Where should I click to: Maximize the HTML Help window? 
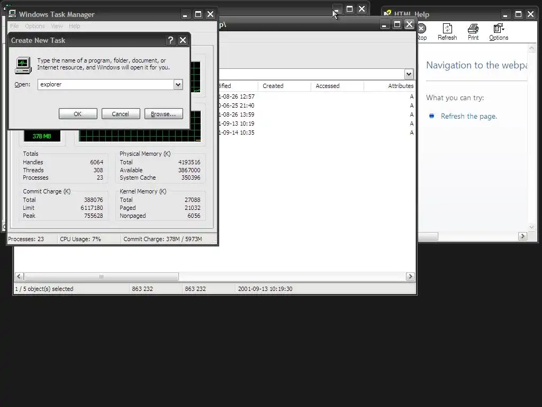(x=518, y=14)
